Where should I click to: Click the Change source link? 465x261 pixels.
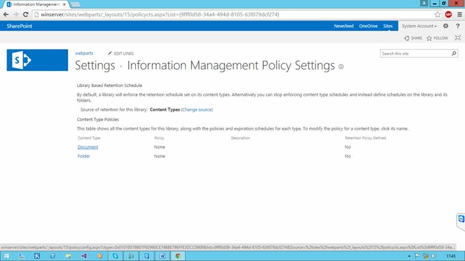[197, 109]
